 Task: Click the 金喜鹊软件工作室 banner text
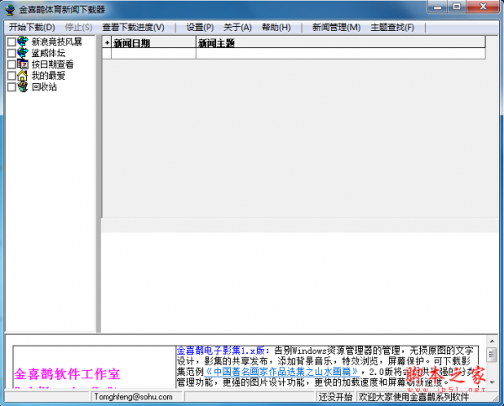tap(67, 374)
